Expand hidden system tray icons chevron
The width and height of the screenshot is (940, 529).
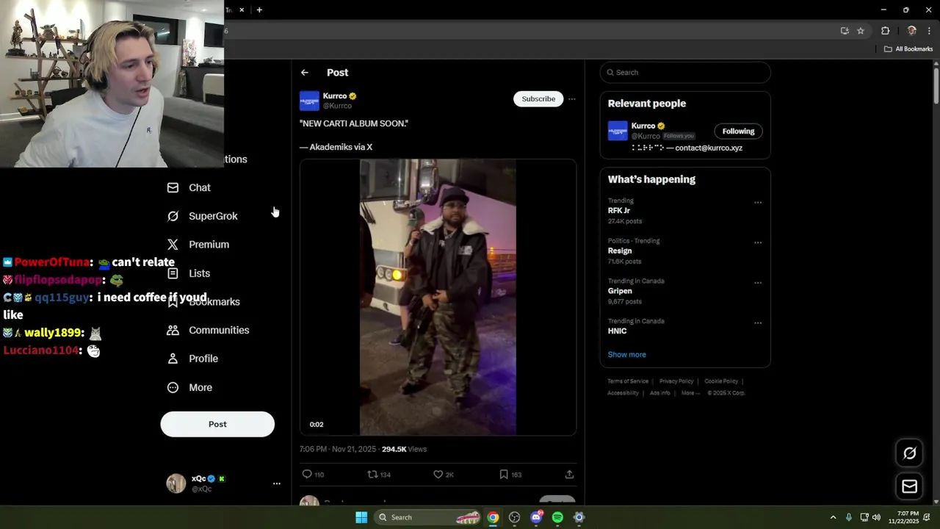point(833,517)
